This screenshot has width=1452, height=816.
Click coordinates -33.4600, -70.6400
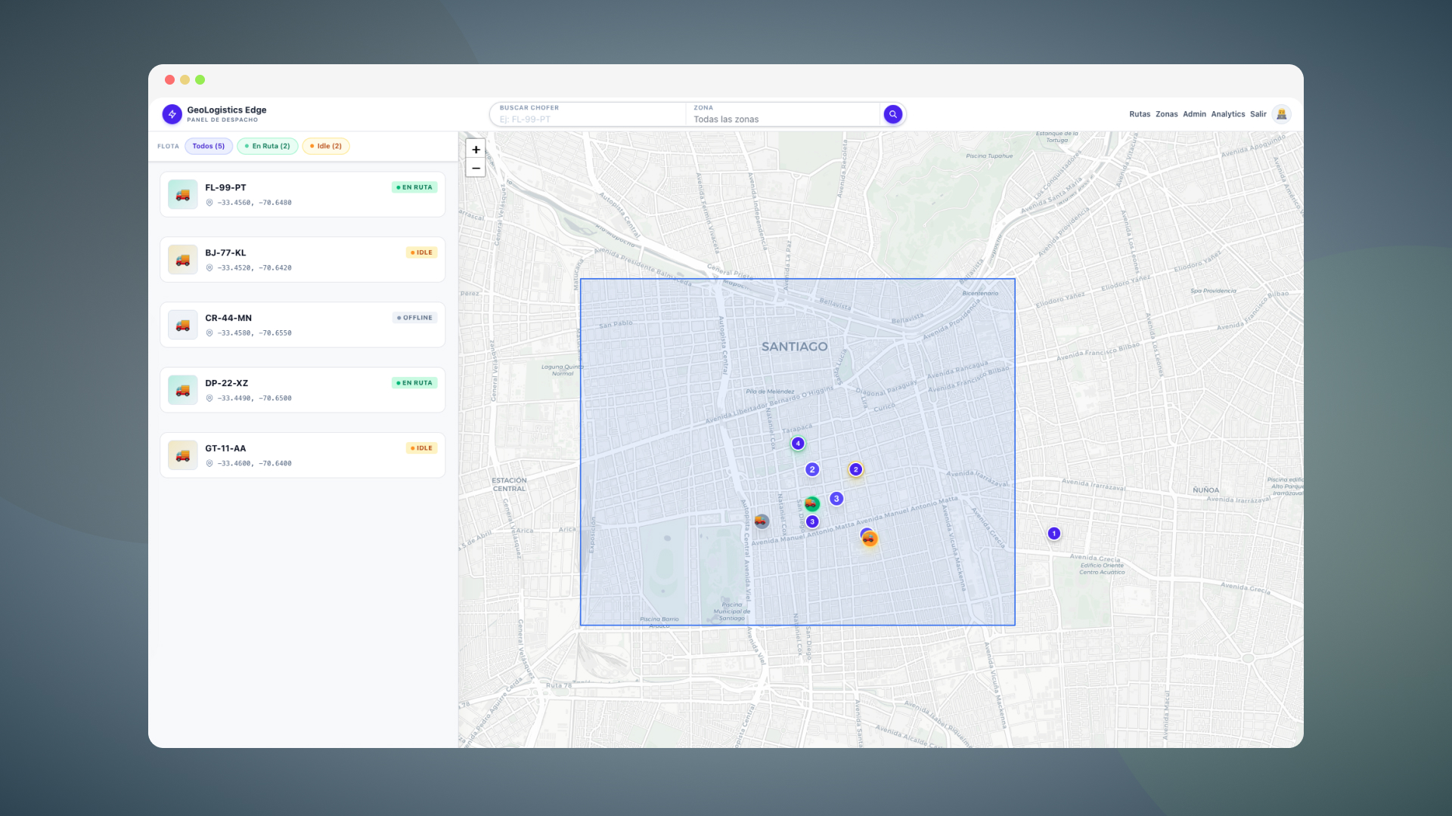(x=254, y=463)
